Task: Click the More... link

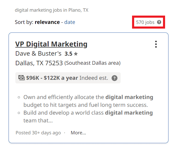Action: (78, 133)
